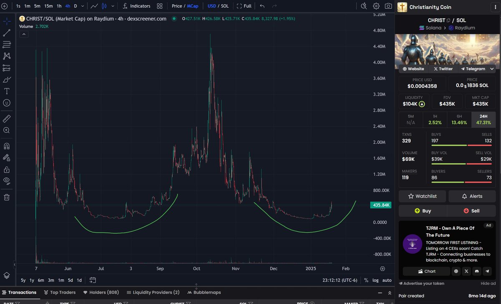Select the line chart style
The image size is (501, 304).
tap(94, 6)
